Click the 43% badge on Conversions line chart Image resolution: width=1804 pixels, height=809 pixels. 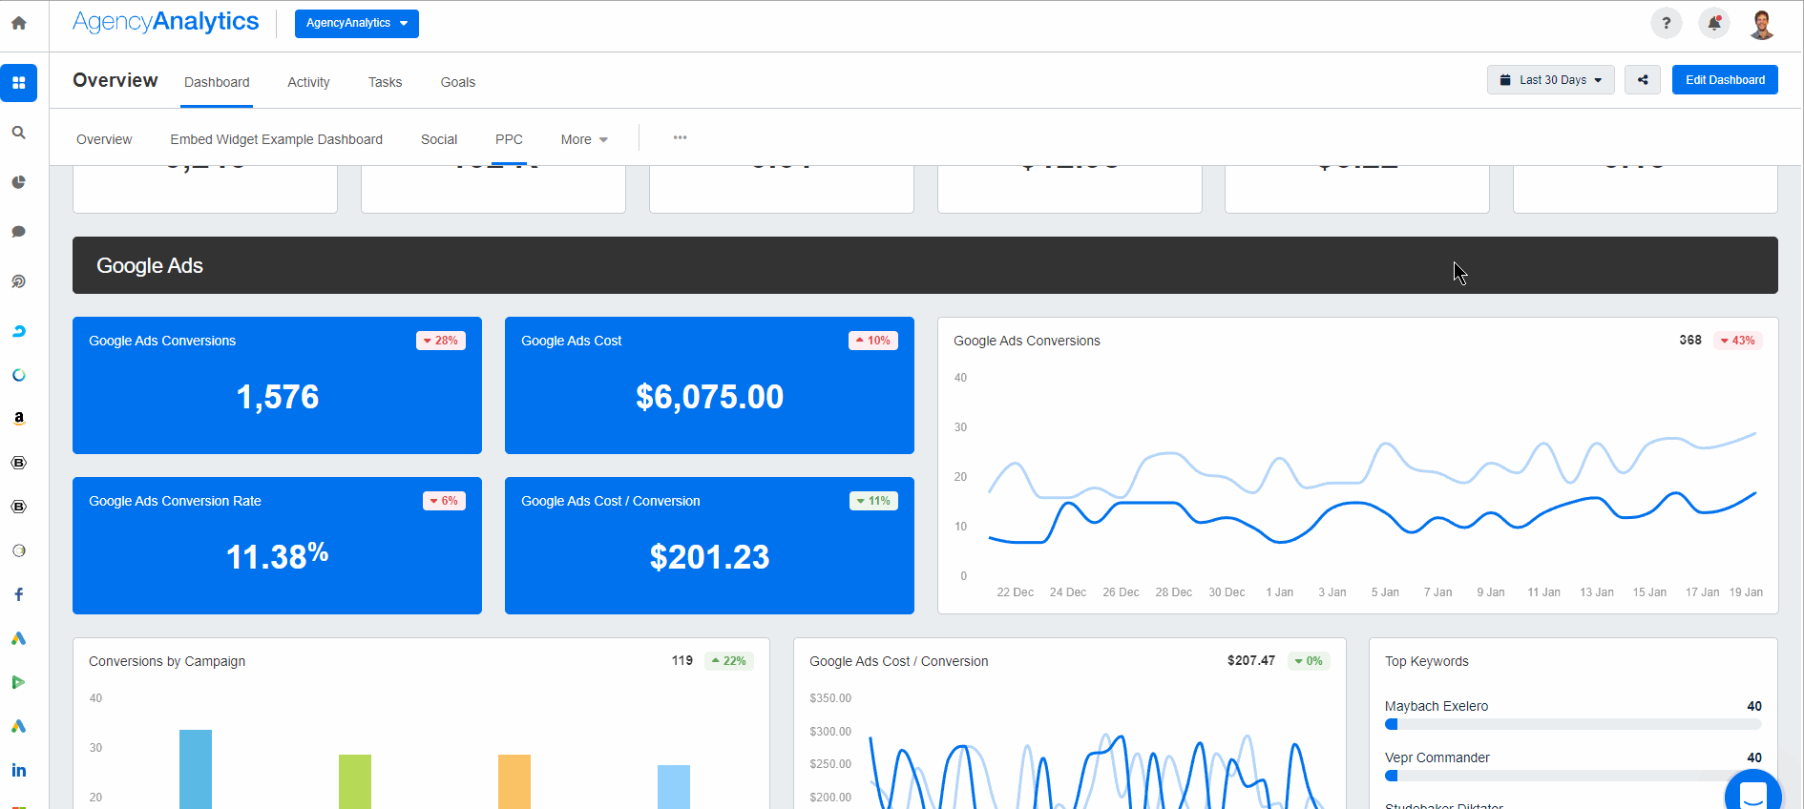tap(1738, 341)
